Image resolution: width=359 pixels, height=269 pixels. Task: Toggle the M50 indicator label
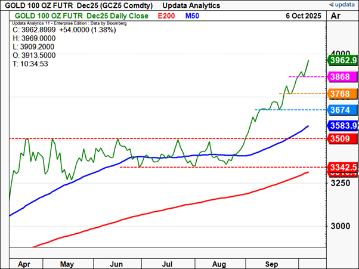193,16
